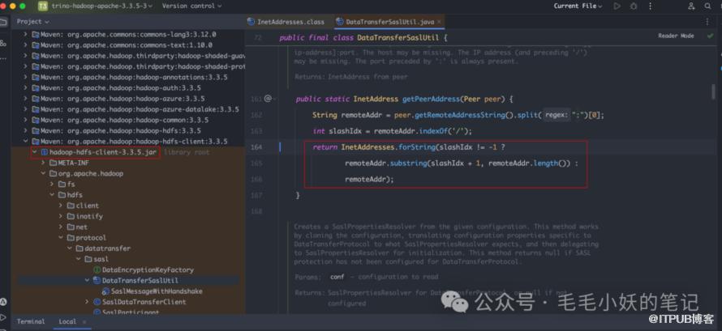Click the Debug bug icon
The height and width of the screenshot is (331, 722).
pyautogui.click(x=633, y=6)
